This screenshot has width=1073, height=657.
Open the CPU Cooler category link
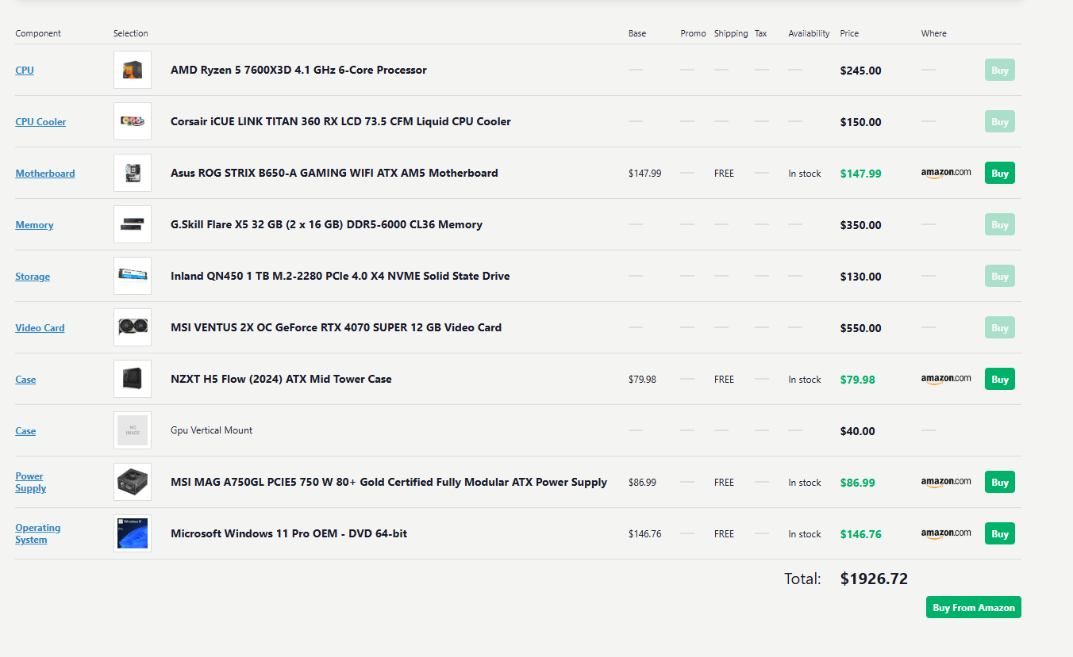tap(40, 122)
